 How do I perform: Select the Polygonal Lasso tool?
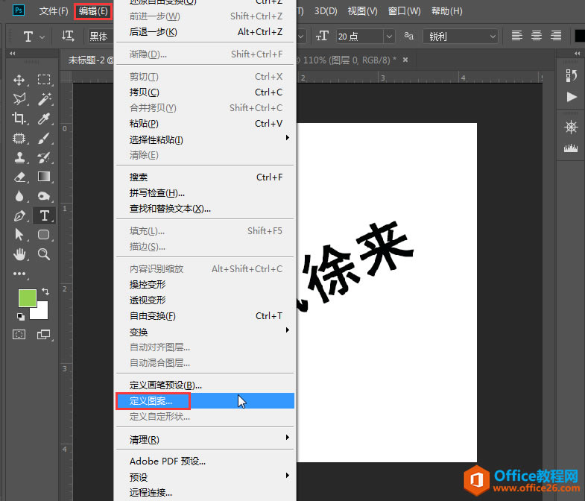[19, 99]
